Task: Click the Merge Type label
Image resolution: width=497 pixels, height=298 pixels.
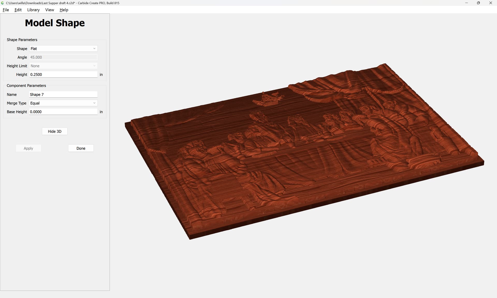Action: coord(17,103)
